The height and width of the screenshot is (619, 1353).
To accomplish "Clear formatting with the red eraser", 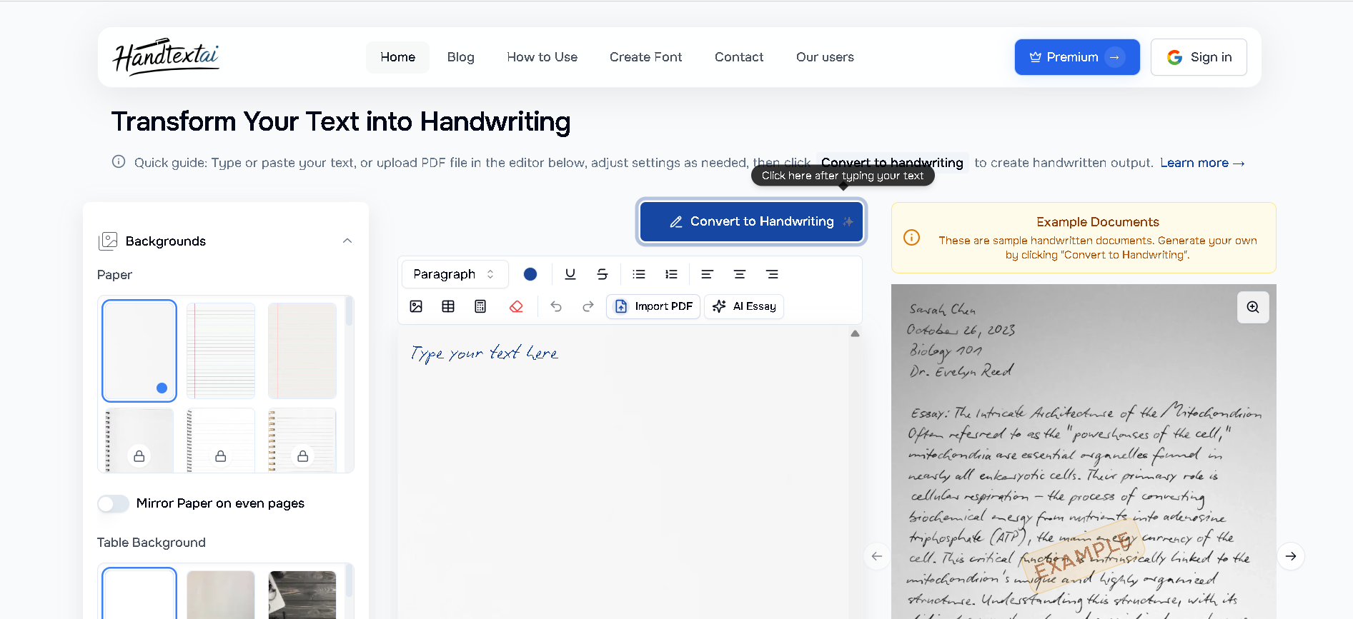I will point(516,306).
